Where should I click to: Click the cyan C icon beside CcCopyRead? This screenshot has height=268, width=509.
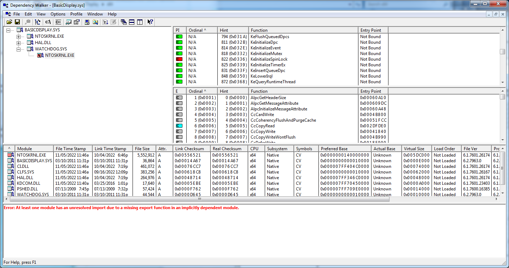pyautogui.click(x=179, y=126)
